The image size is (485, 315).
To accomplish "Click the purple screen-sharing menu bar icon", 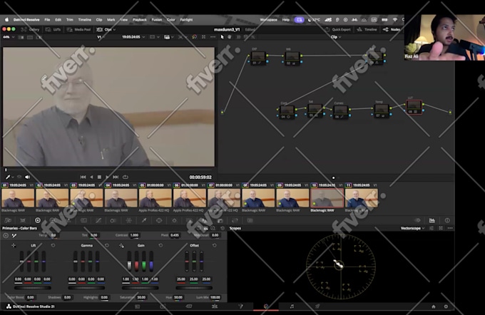I will [299, 19].
